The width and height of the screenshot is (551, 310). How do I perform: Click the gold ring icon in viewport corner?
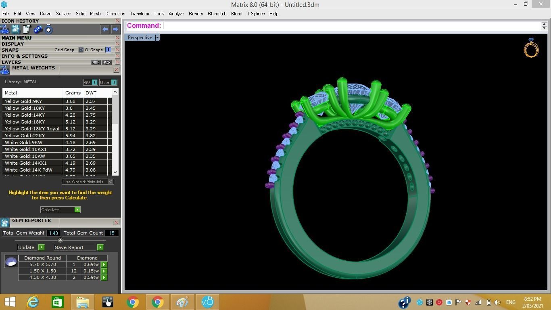pyautogui.click(x=531, y=48)
